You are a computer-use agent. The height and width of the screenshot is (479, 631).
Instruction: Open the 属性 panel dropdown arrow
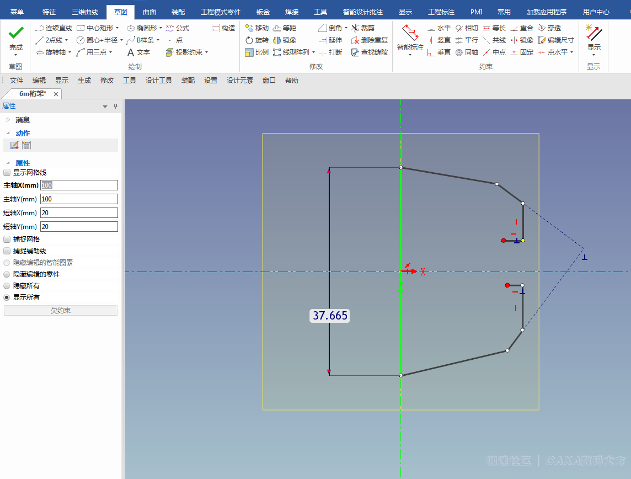(105, 107)
